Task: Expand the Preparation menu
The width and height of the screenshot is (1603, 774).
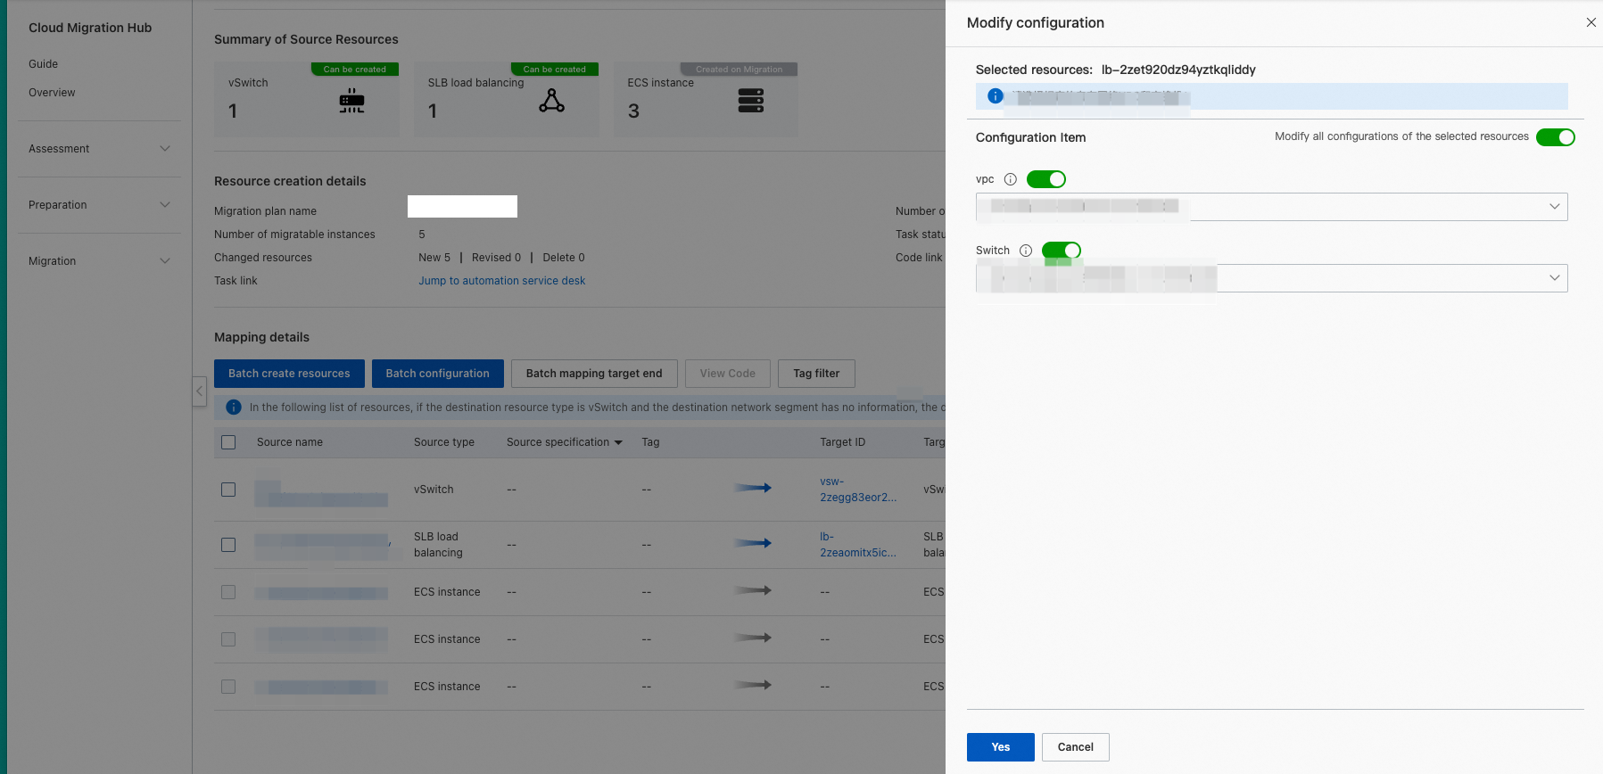Action: pos(99,205)
